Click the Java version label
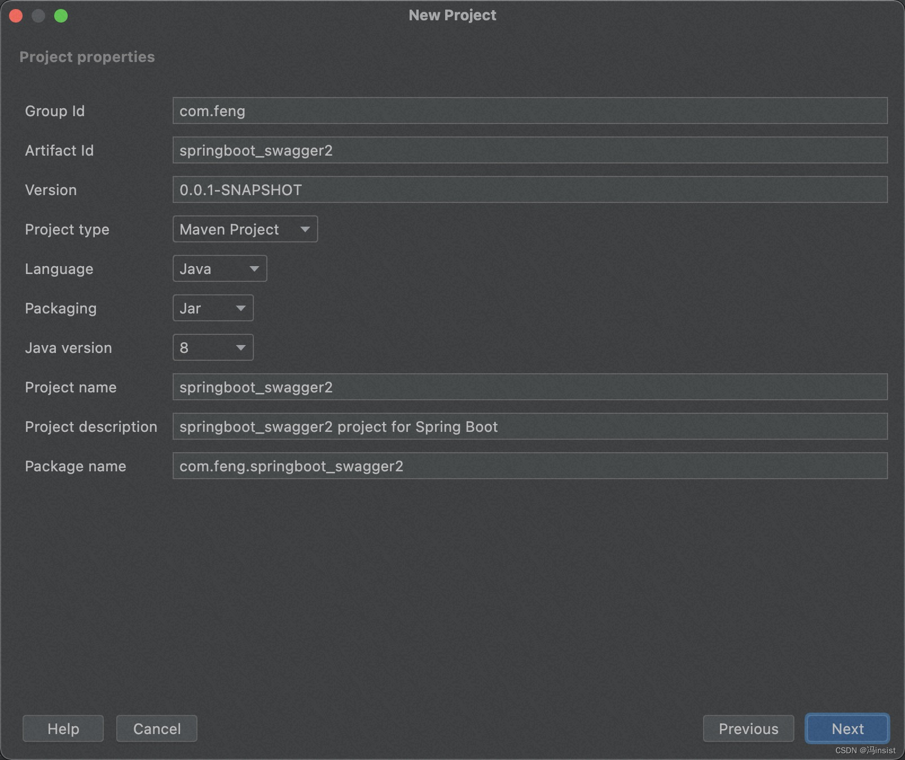 (x=68, y=348)
